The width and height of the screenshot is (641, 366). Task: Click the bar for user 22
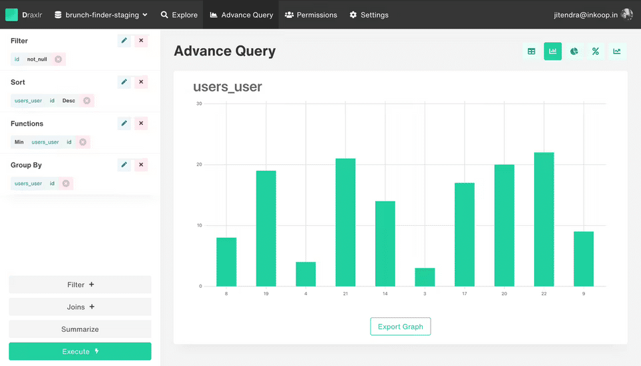tap(544, 219)
